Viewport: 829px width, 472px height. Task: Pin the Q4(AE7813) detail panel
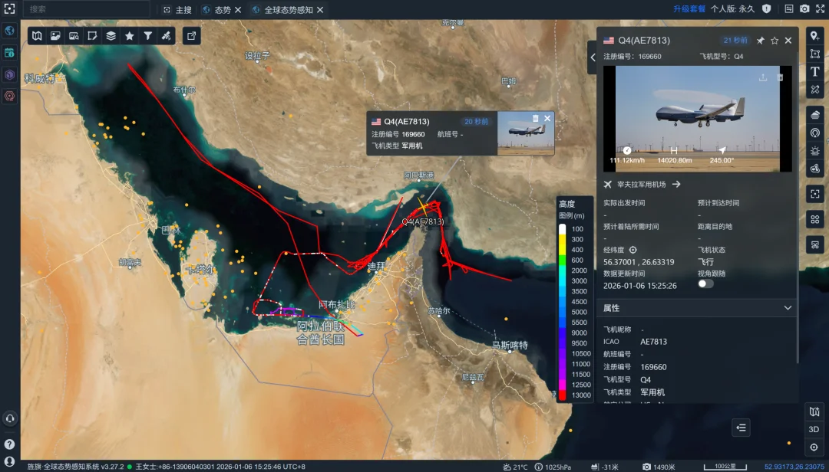pos(760,41)
